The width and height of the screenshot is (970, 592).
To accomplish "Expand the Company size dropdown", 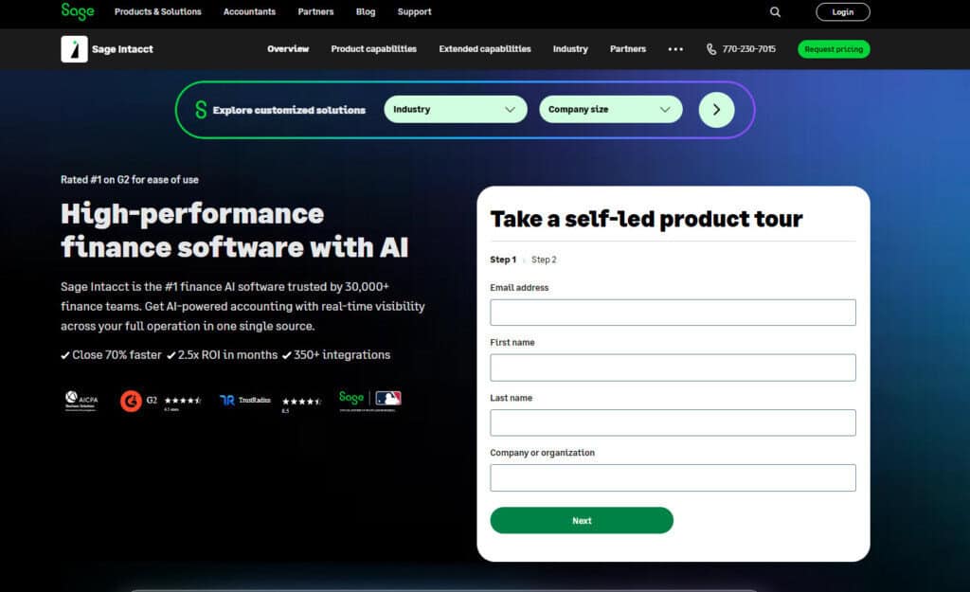I will (x=610, y=110).
